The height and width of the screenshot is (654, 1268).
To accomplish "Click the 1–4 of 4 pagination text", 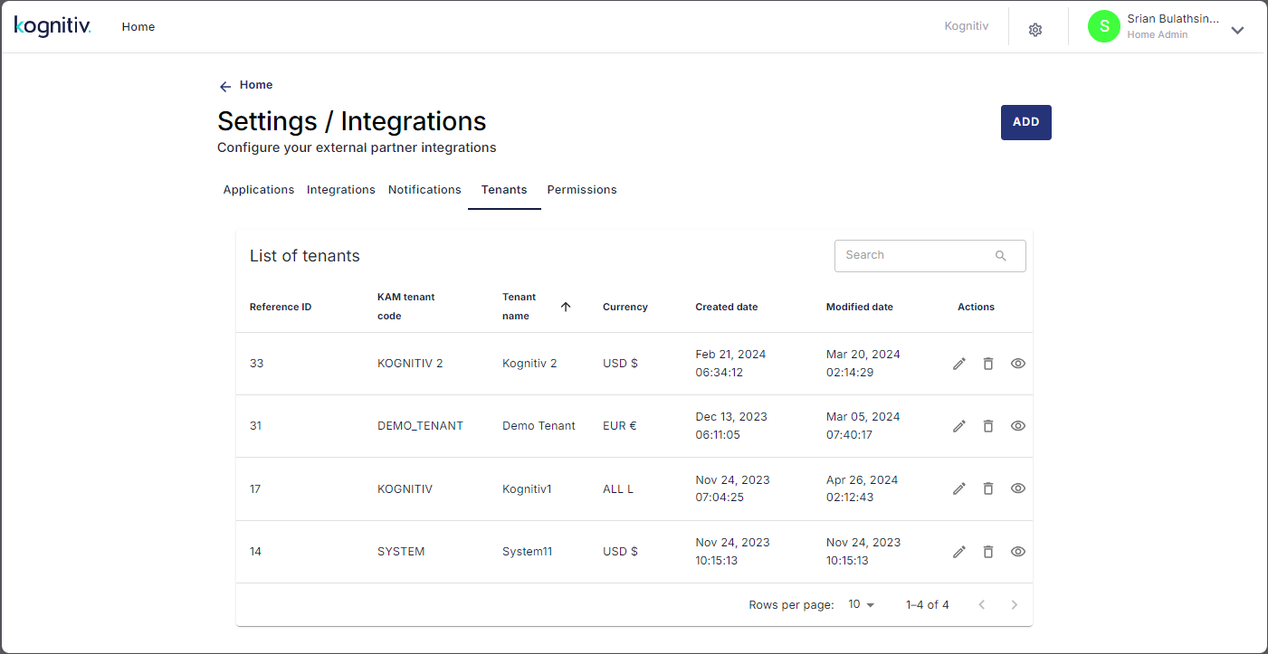I will coord(928,605).
